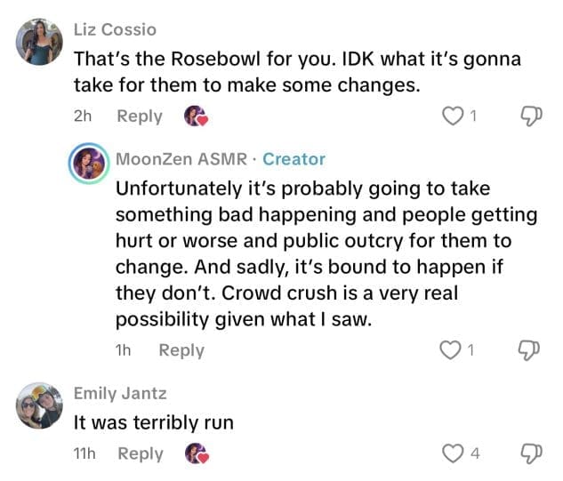563x481 pixels.
Task: Open MoonZen ASMR username link
Action: click(x=181, y=159)
